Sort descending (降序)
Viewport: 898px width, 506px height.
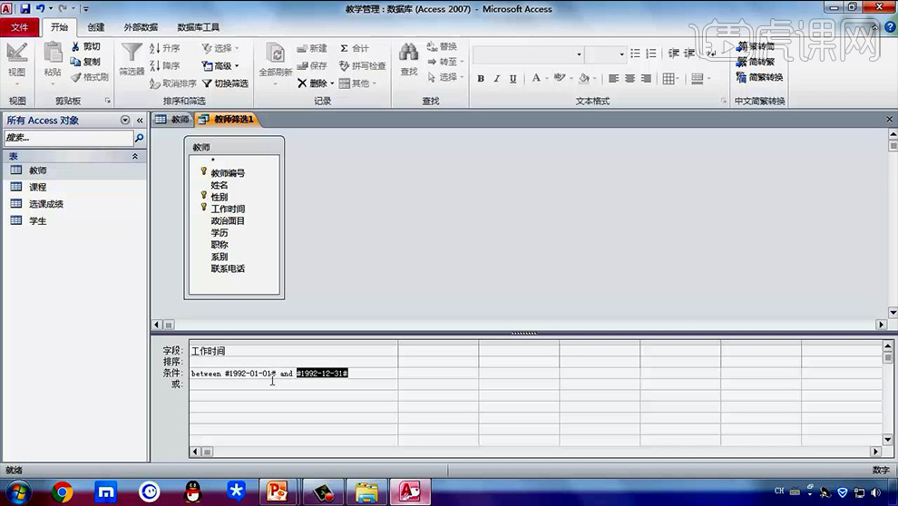pyautogui.click(x=165, y=66)
